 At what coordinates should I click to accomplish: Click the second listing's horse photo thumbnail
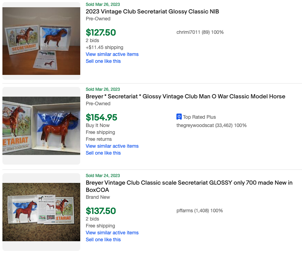pos(41,126)
